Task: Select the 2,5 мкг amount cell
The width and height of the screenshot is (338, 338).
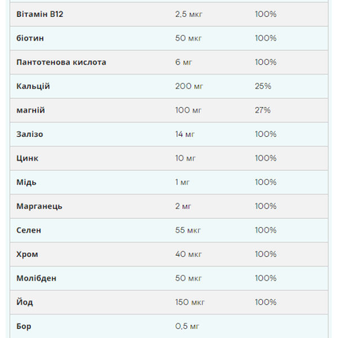Action: pos(189,14)
